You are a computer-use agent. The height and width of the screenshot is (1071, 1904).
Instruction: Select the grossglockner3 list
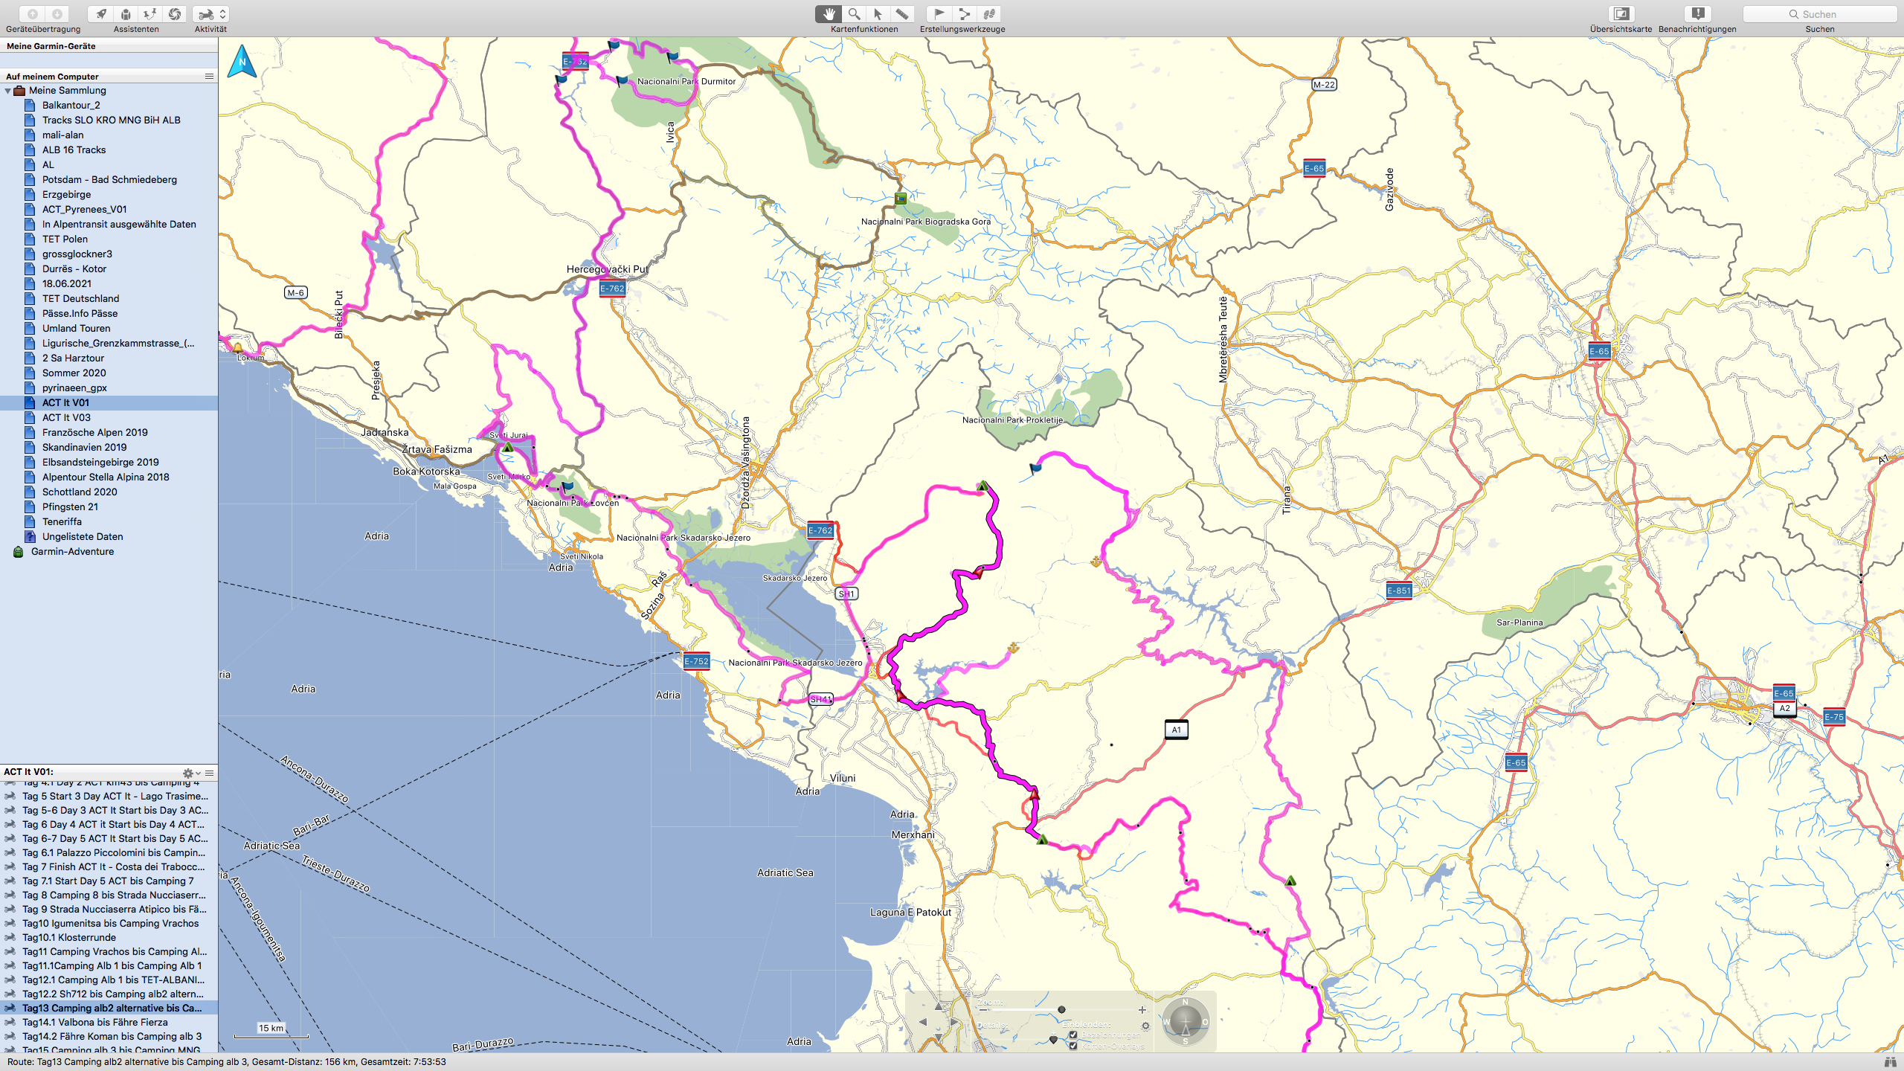(109, 254)
